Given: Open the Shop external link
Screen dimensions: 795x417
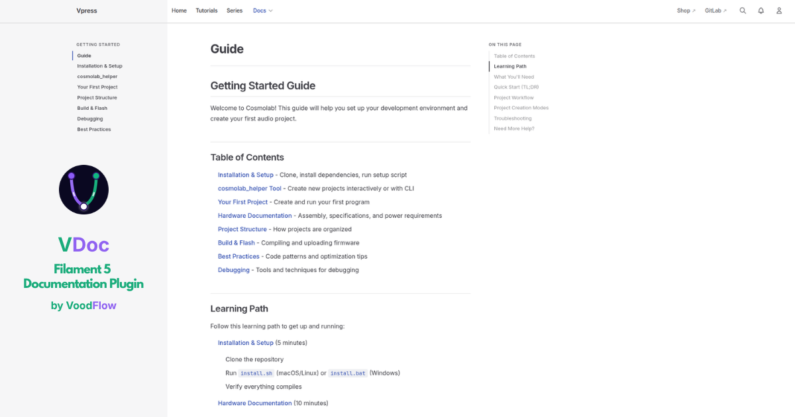Looking at the screenshot, I should click(686, 11).
